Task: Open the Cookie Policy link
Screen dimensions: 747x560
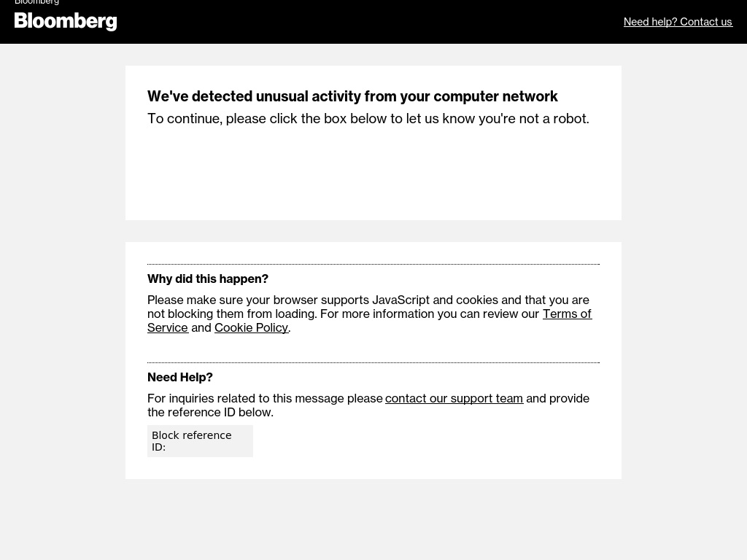Action: (251, 327)
